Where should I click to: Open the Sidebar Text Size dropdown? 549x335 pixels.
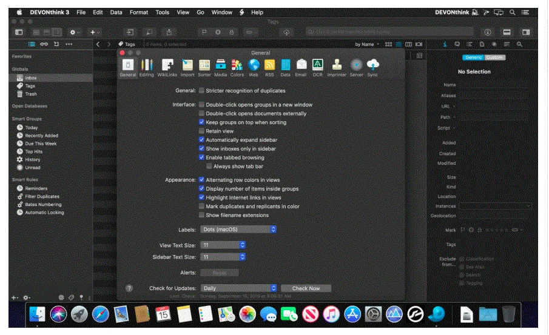pos(223,257)
